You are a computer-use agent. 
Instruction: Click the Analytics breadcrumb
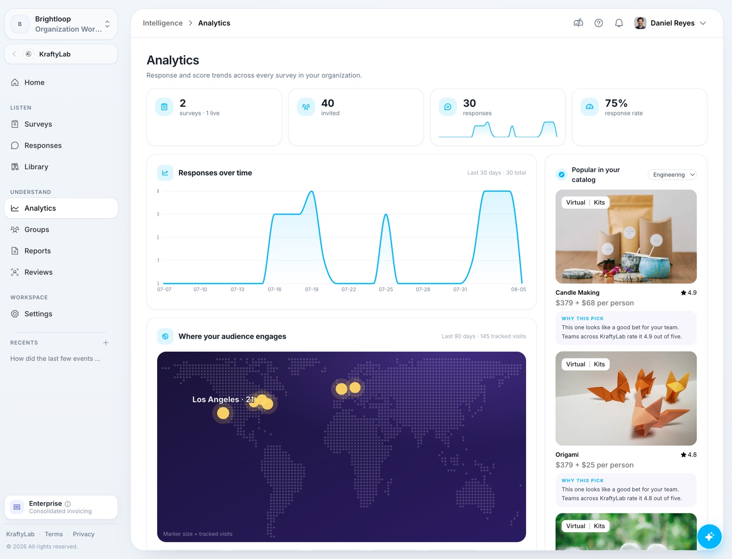pos(214,23)
